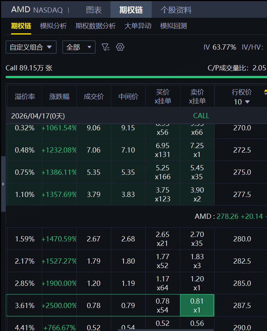
Task: Click the ask 1.20 x1 cell
Action: (x=197, y=283)
